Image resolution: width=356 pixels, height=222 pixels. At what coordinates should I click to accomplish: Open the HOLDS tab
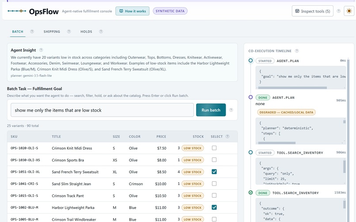86,31
